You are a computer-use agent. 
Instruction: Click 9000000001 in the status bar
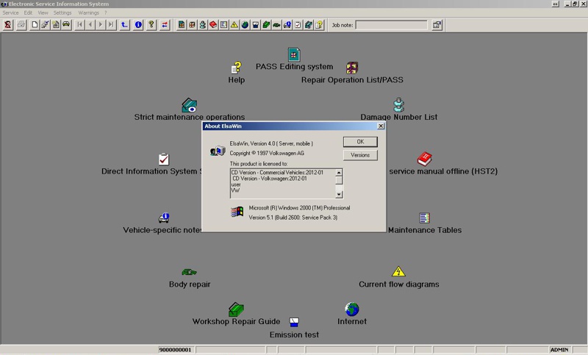175,350
